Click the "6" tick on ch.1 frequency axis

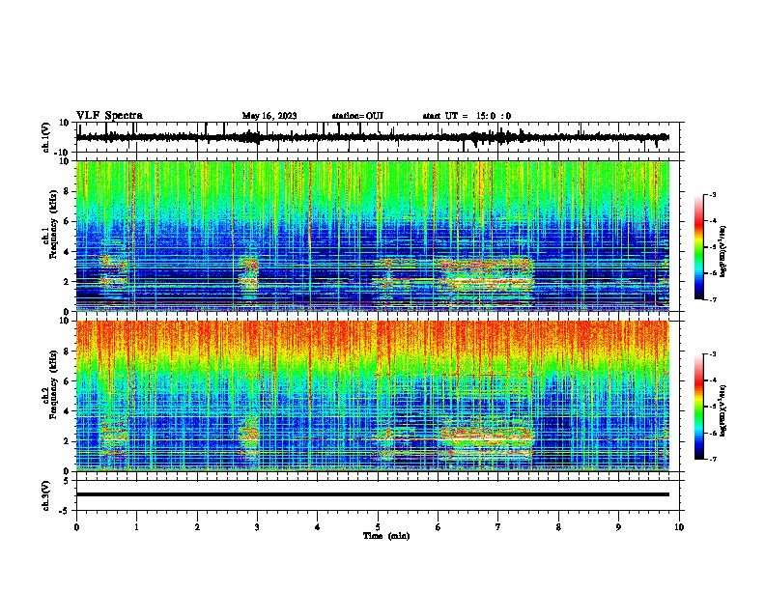click(x=69, y=221)
